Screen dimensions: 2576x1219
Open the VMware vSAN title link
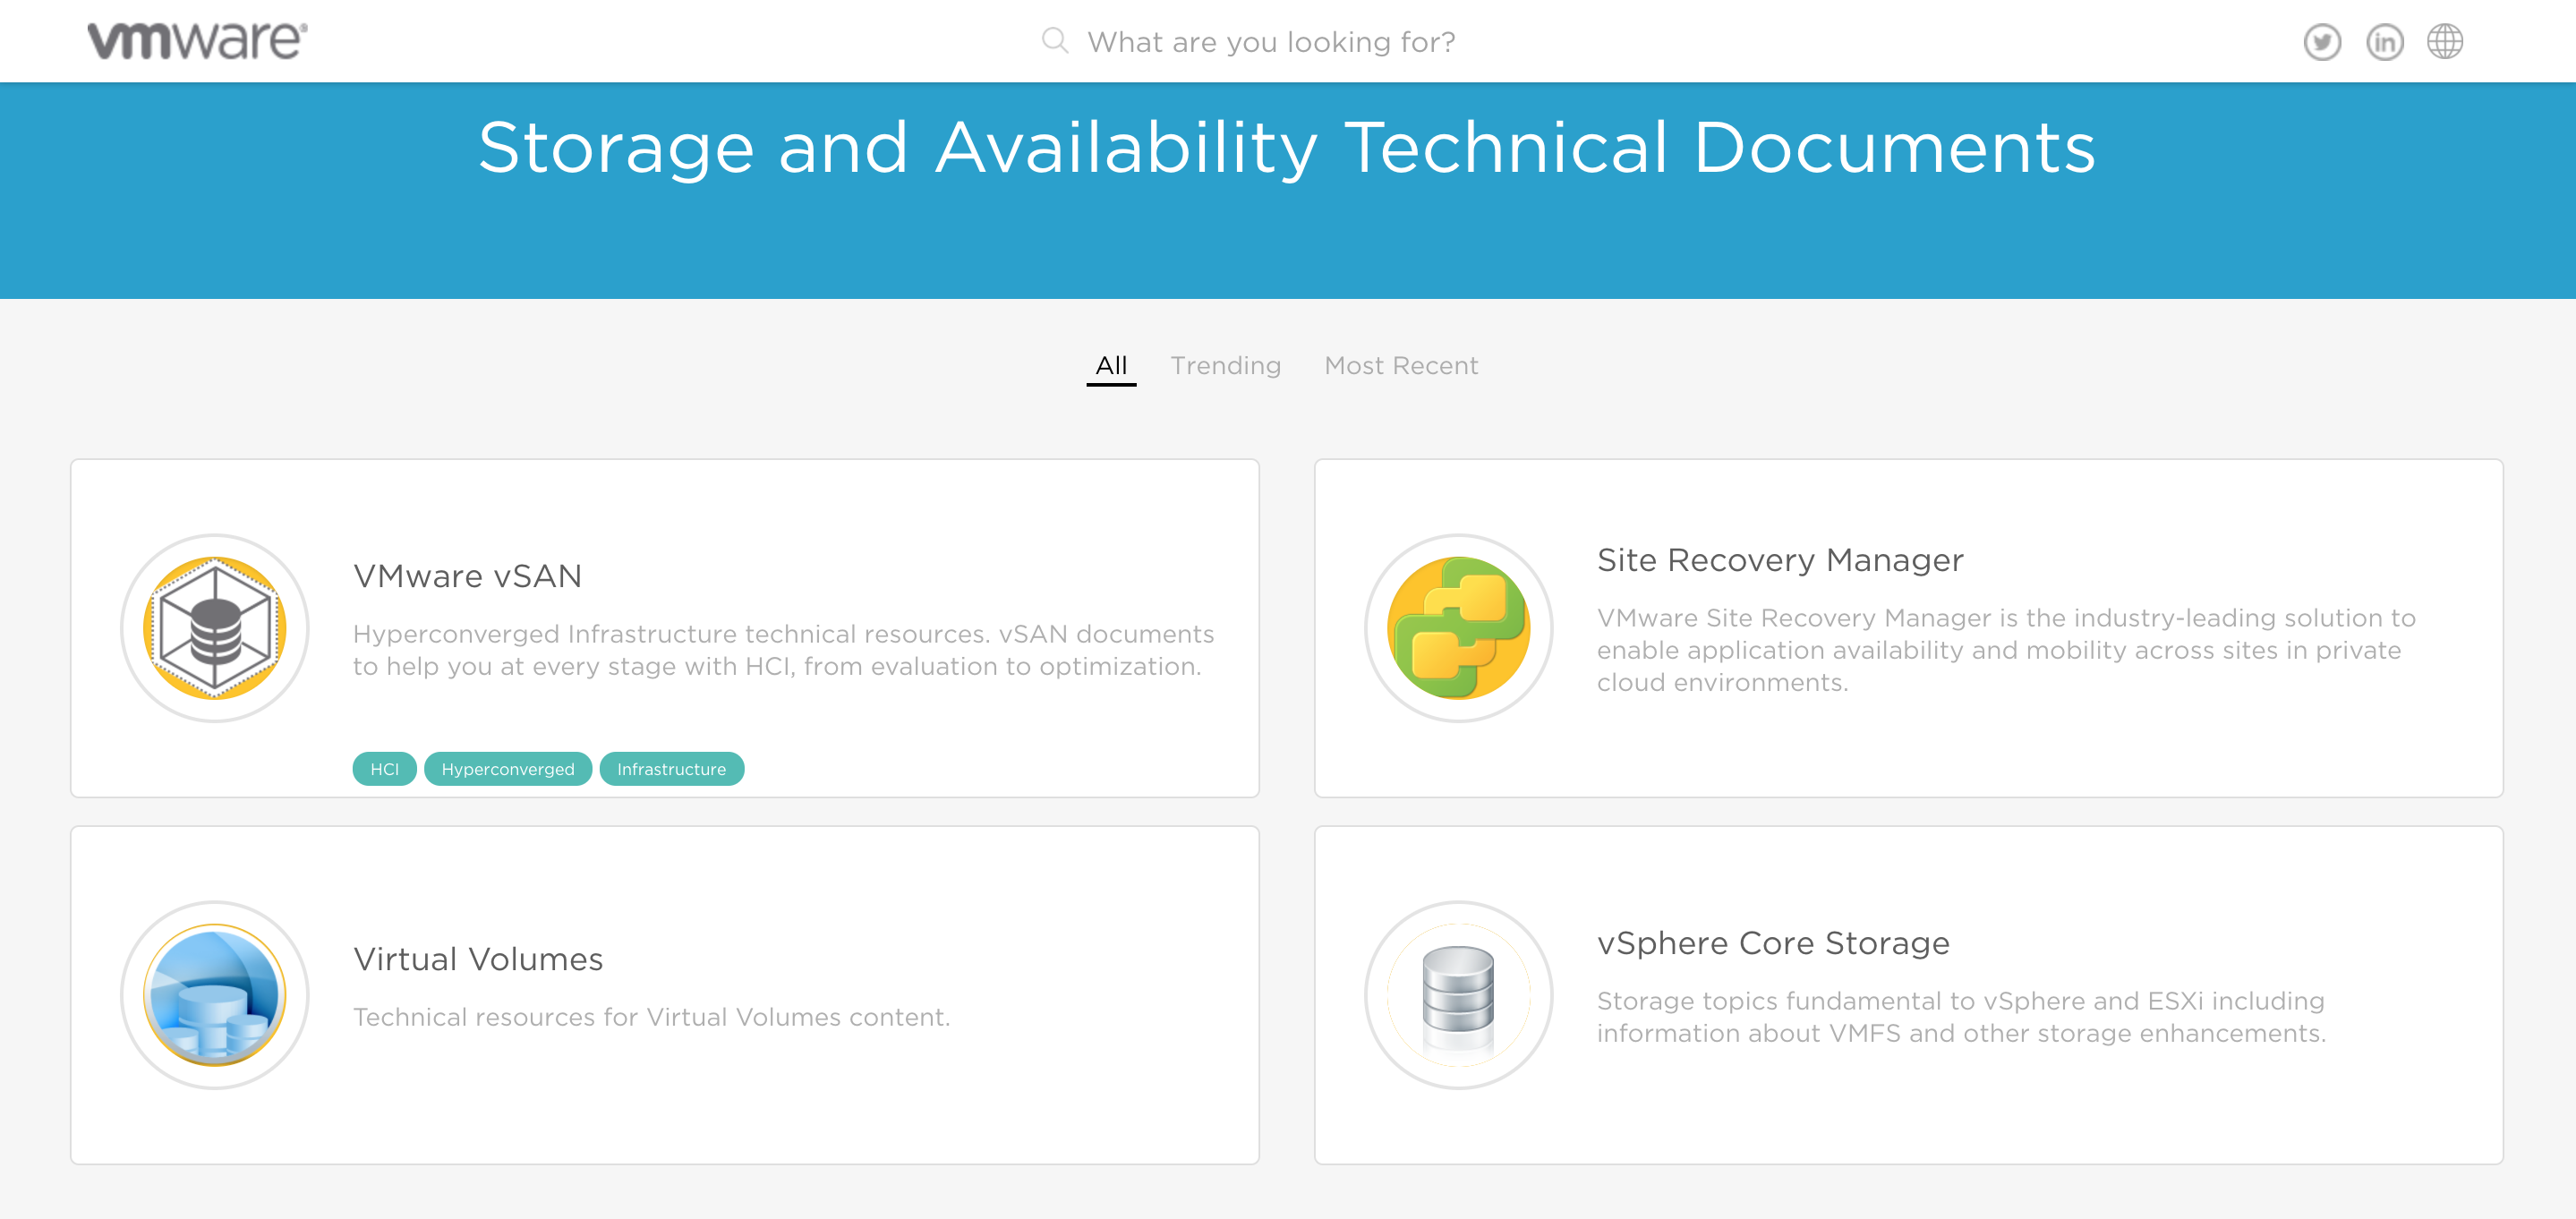[x=467, y=576]
